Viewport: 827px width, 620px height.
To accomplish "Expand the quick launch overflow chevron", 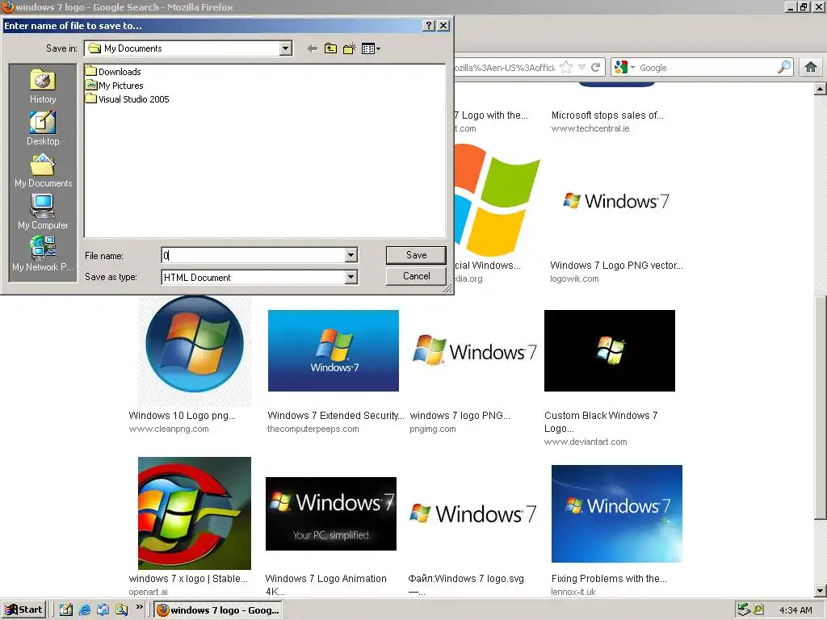I will pyautogui.click(x=139, y=607).
